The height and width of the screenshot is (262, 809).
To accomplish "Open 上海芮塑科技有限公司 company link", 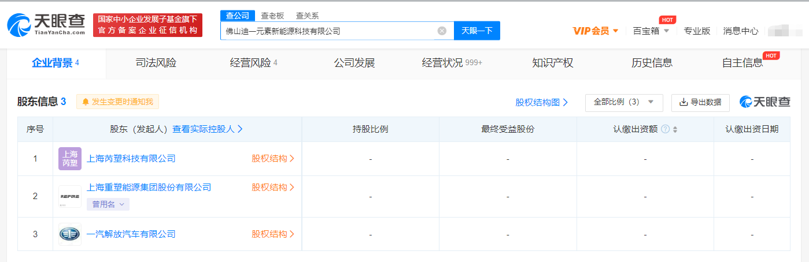I will (131, 158).
